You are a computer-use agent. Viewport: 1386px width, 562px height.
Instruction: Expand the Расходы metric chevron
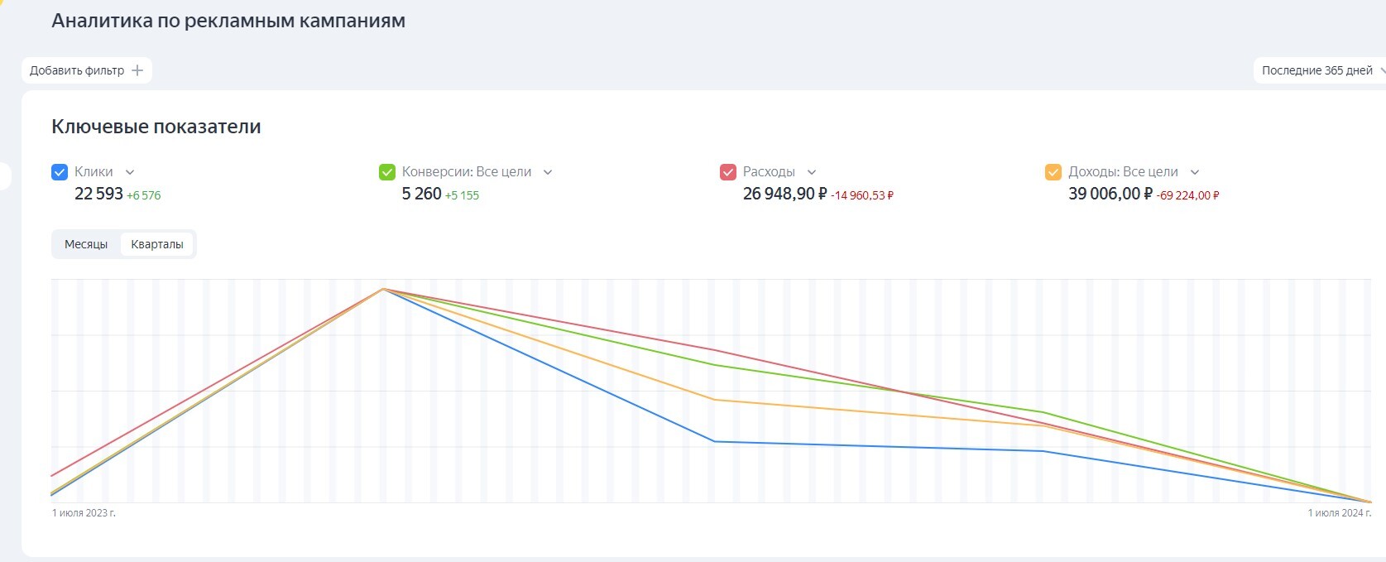coord(812,172)
